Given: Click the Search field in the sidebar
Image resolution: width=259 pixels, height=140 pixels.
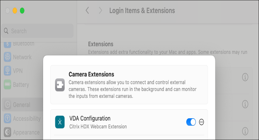Looking at the screenshot, I should 37,31.
